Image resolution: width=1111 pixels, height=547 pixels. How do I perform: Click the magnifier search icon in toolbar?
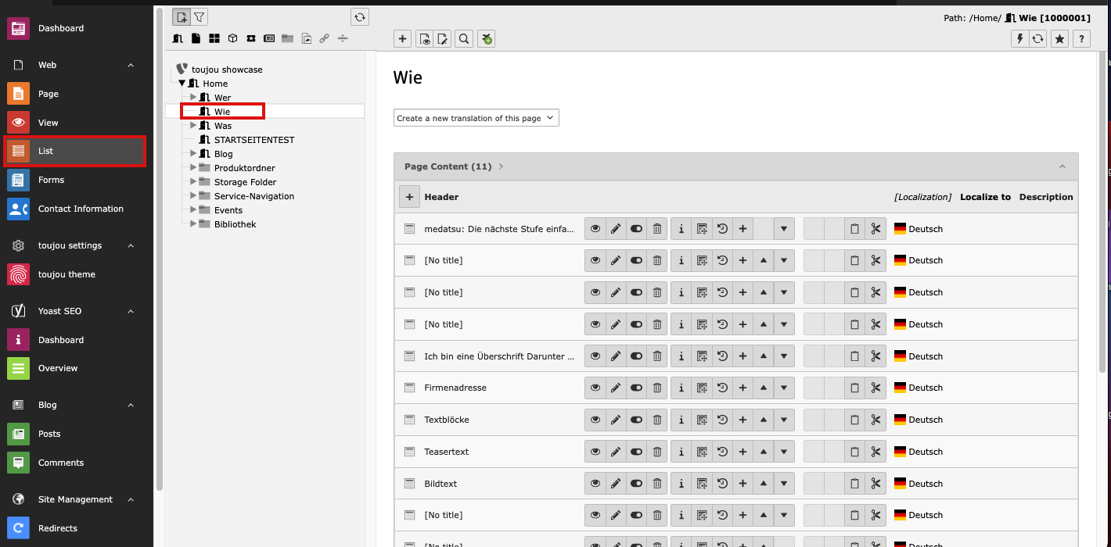464,39
